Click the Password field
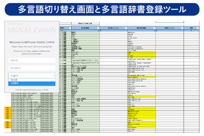This screenshot has height=136, width=204. 31,68
